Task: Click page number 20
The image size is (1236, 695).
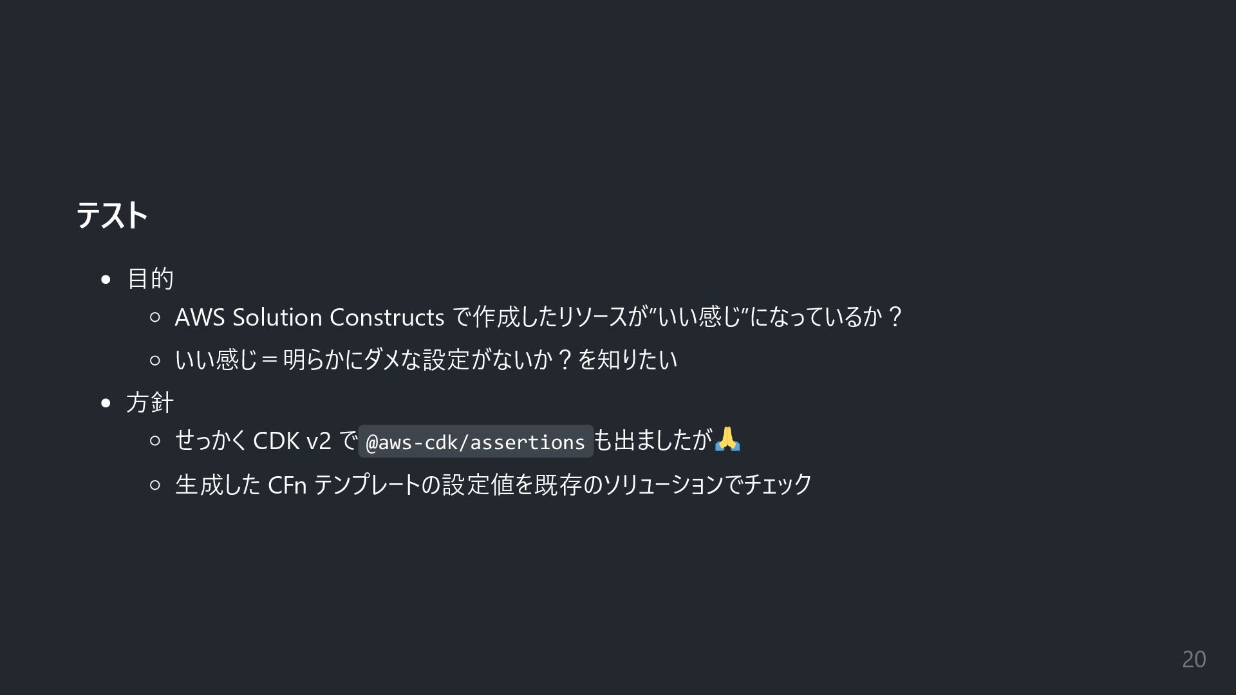Action: point(1194,660)
